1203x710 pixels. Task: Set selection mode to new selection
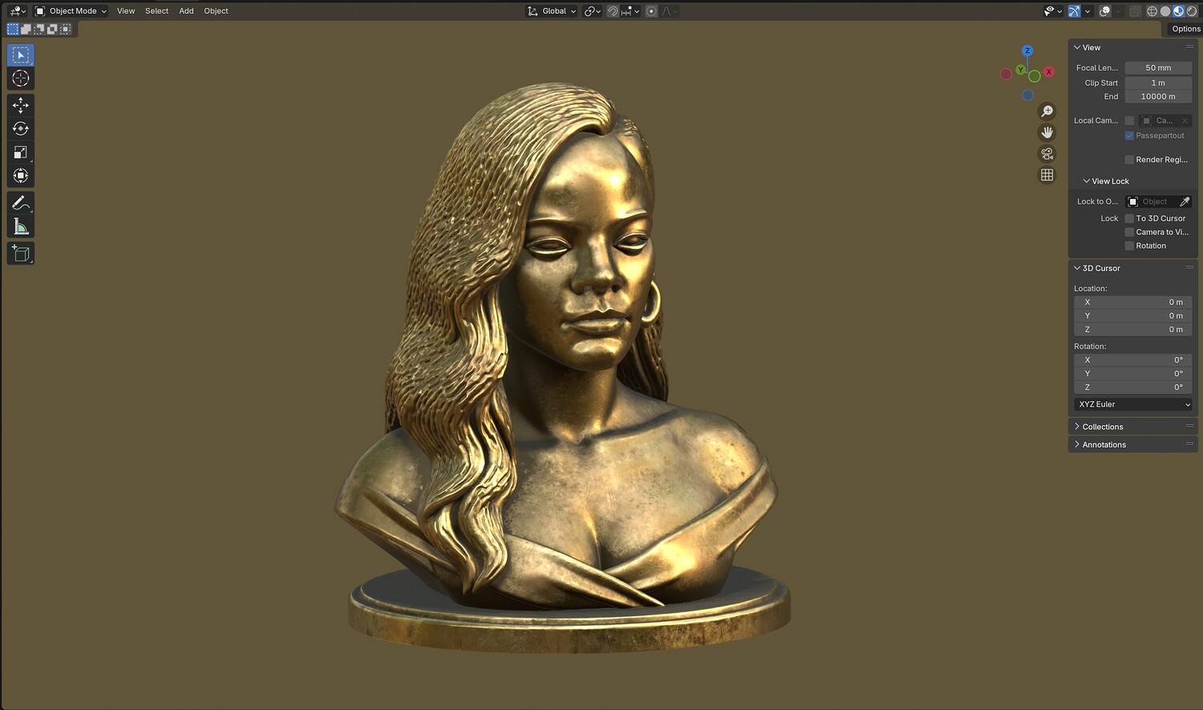[x=13, y=29]
